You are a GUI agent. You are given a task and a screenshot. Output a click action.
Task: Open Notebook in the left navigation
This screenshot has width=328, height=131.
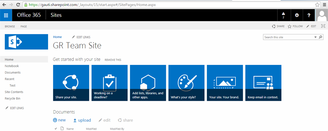click(x=12, y=66)
